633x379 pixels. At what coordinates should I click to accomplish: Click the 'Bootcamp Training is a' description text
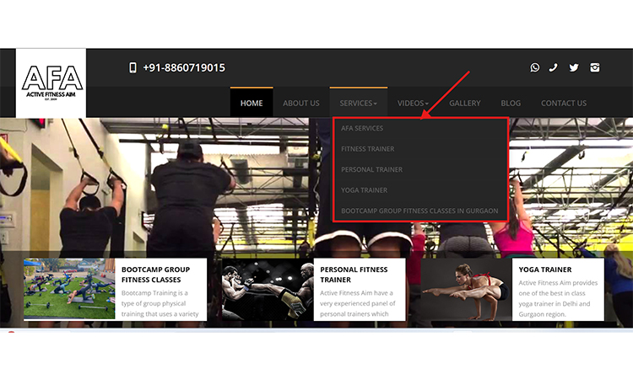160,303
